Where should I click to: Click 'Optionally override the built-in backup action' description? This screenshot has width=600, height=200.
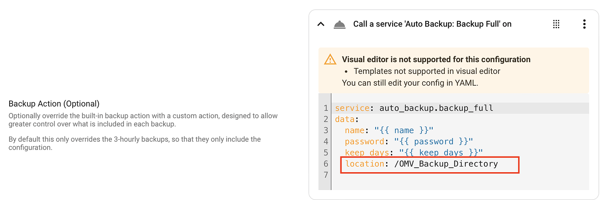coord(143,120)
